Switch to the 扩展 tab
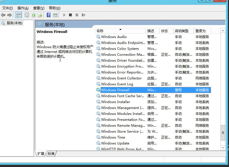Screen dimensions: 229x167 pos(41,154)
